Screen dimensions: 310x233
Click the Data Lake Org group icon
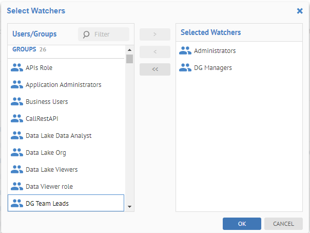17,153
